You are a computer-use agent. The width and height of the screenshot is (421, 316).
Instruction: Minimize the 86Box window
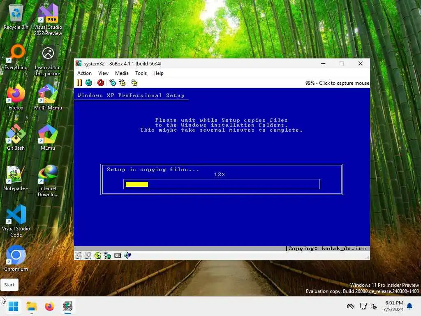click(323, 64)
